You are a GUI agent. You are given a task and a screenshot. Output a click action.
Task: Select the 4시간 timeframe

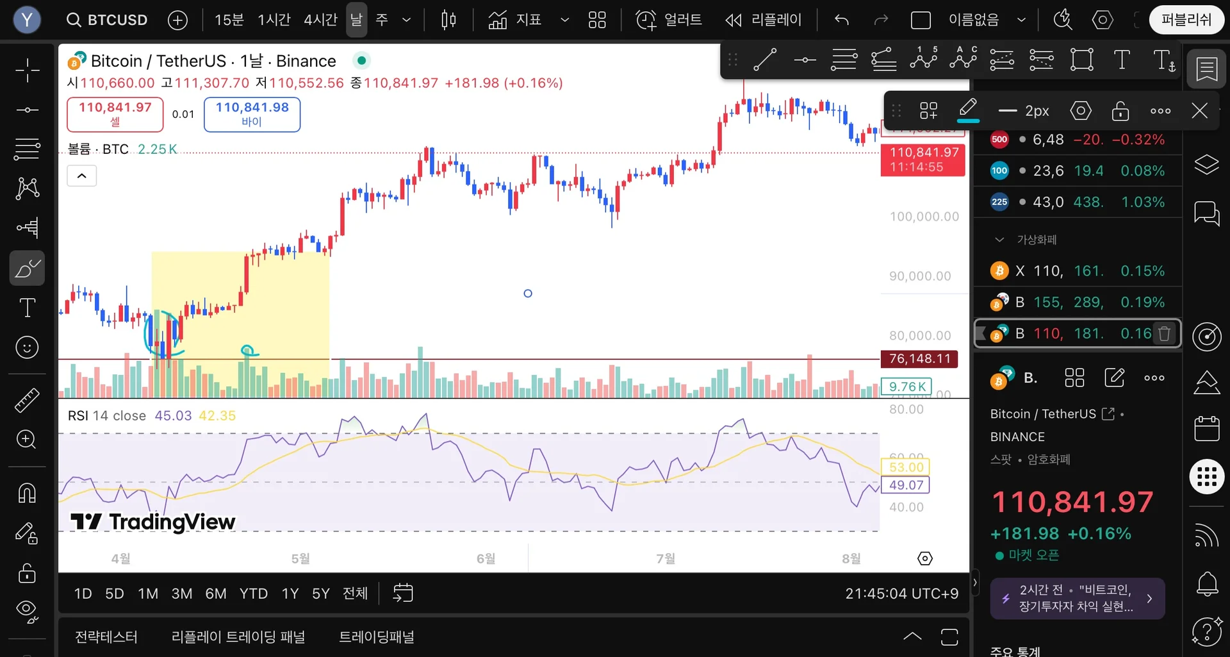(x=320, y=20)
